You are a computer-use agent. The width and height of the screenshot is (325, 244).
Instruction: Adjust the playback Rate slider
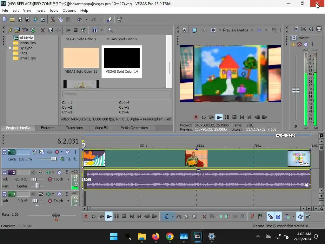56,215
